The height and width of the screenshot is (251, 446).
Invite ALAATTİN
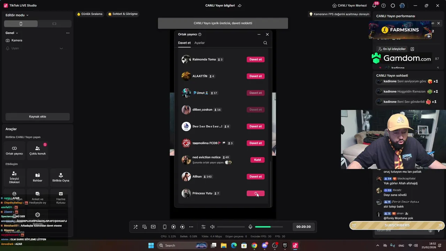(255, 76)
